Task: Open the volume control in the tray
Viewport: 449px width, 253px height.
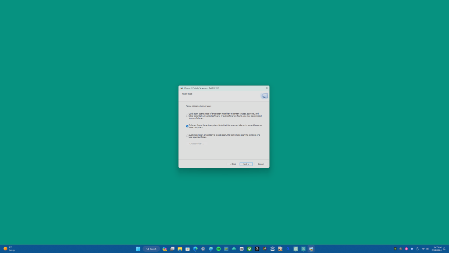Action: (x=427, y=249)
